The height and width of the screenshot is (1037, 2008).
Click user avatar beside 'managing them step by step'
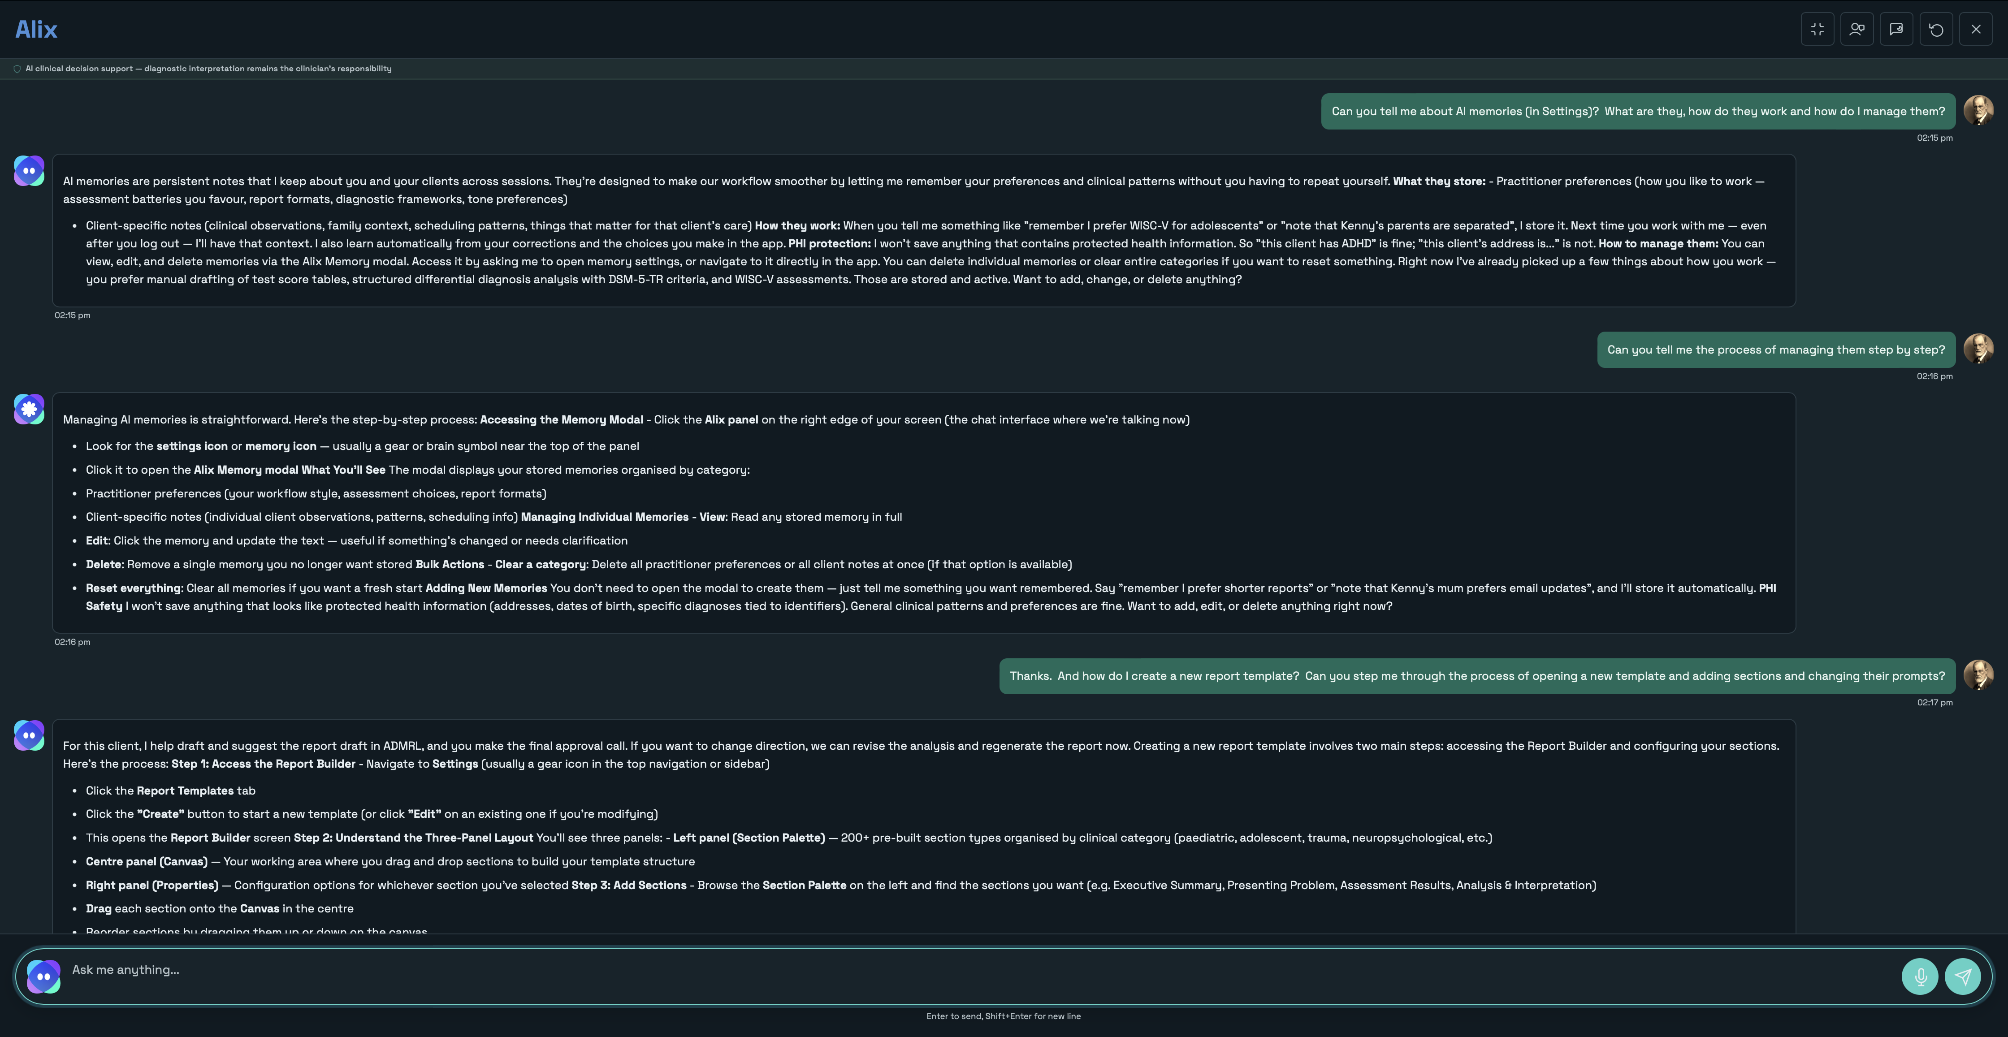click(1978, 349)
